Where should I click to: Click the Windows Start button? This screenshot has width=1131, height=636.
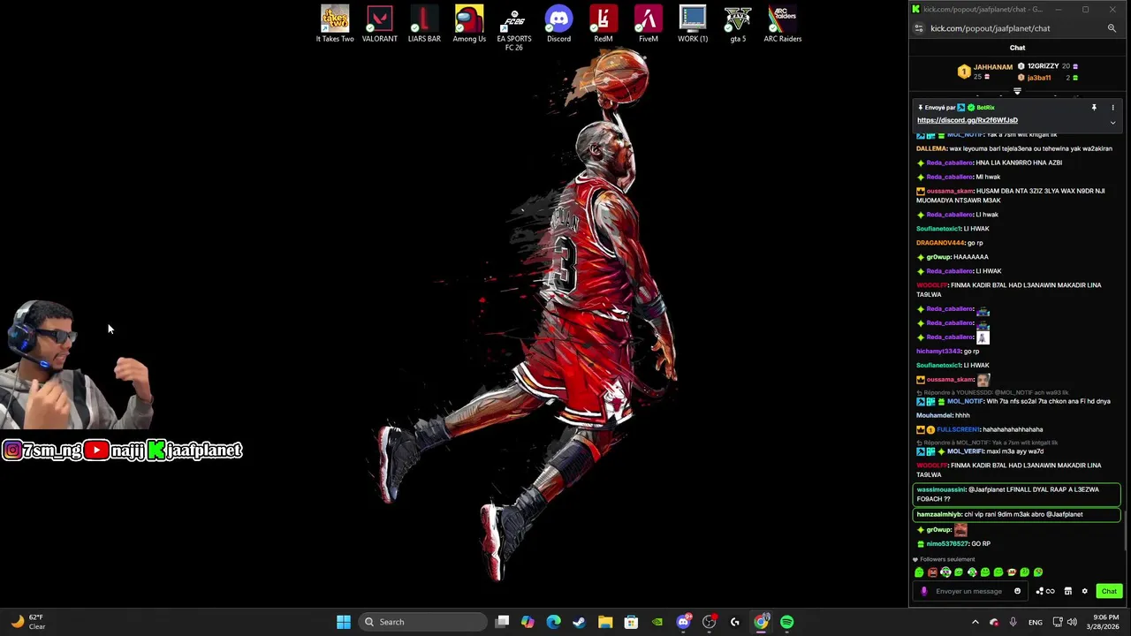click(344, 622)
